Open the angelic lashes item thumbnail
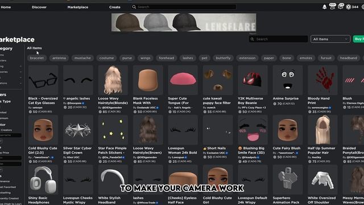The width and height of the screenshot is (364, 205). pyautogui.click(x=78, y=80)
